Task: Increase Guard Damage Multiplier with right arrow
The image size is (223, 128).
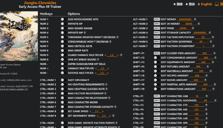Action: (118, 55)
